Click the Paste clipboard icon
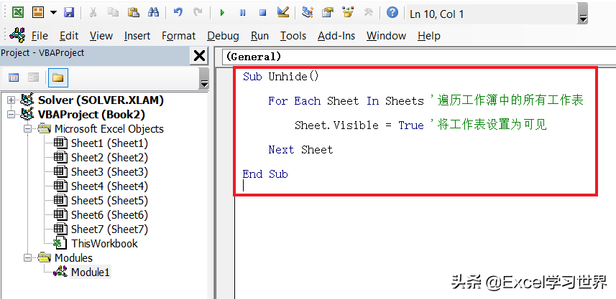Screen dimensions: 616x299 click(134, 12)
